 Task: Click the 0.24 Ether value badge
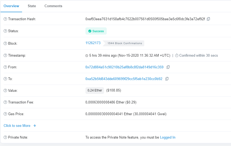pyautogui.click(x=95, y=90)
